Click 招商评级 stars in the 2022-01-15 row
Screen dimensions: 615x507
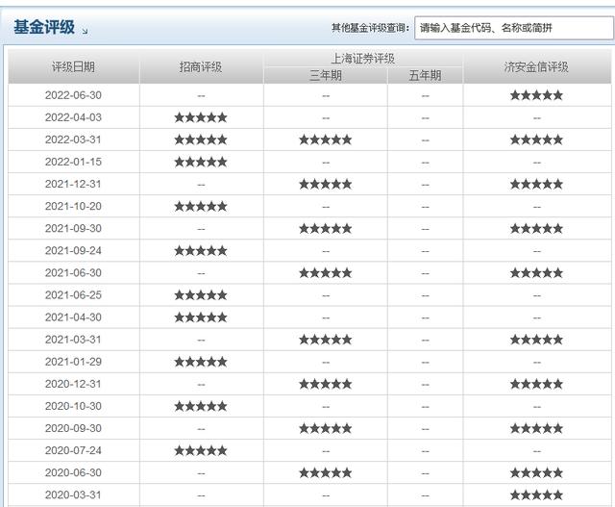pos(201,162)
